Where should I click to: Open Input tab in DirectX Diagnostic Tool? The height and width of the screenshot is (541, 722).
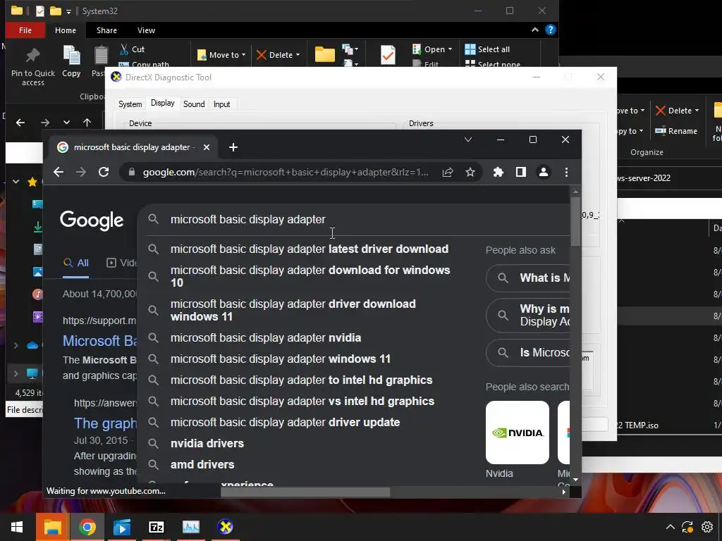(x=221, y=104)
